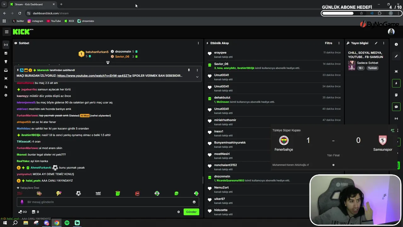Image resolution: width=403 pixels, height=227 pixels.
Task: Open Windows Start menu in the taskbar
Action: point(5,223)
